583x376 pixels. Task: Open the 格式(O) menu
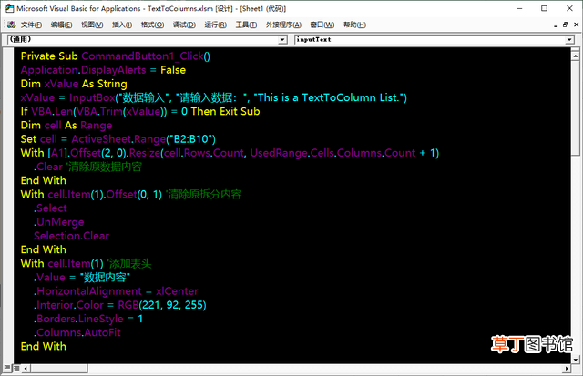152,25
